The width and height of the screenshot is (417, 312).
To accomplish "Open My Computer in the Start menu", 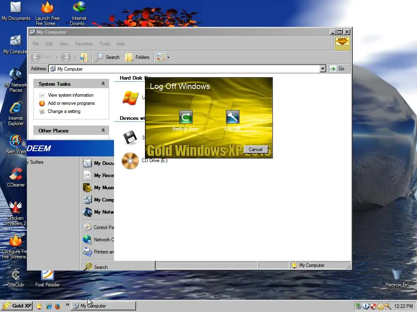I will pyautogui.click(x=98, y=200).
